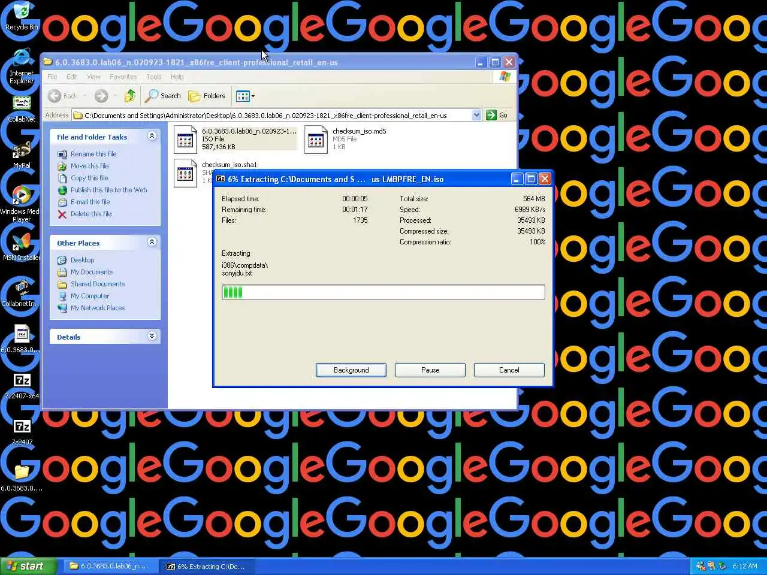
Task: Open the Tools menu in Explorer
Action: point(153,77)
